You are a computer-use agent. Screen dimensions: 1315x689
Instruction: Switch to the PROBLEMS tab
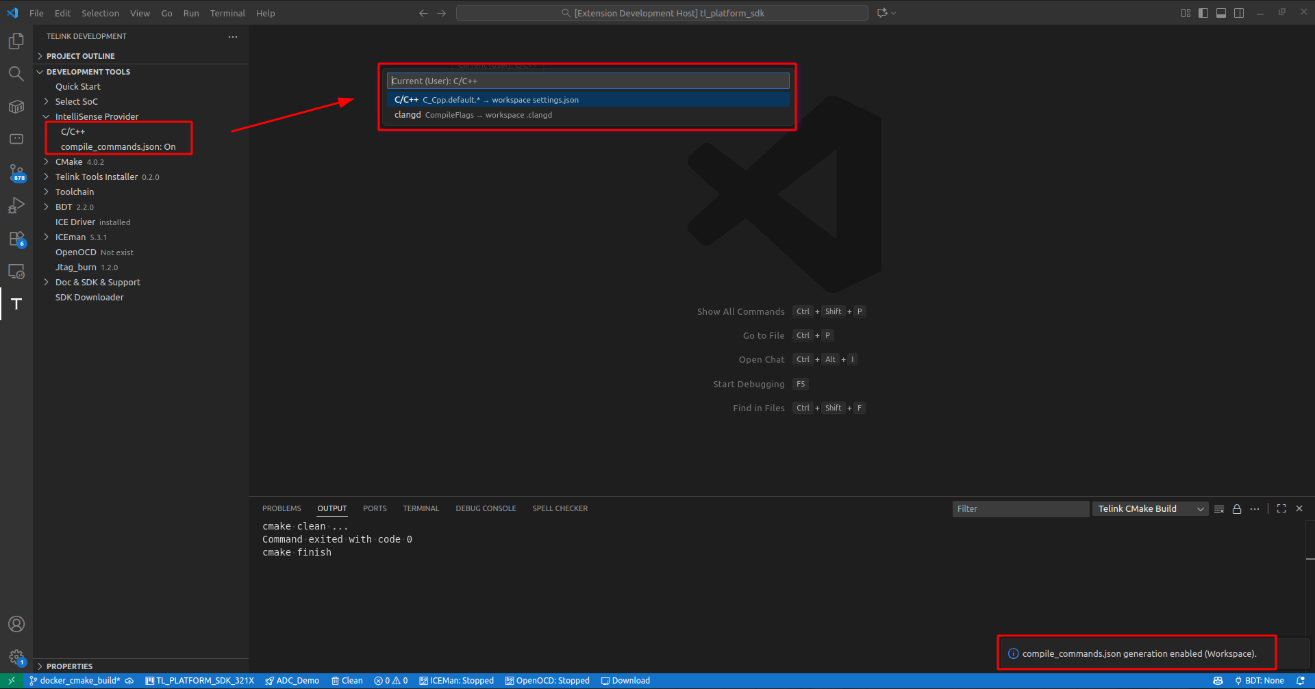[281, 508]
